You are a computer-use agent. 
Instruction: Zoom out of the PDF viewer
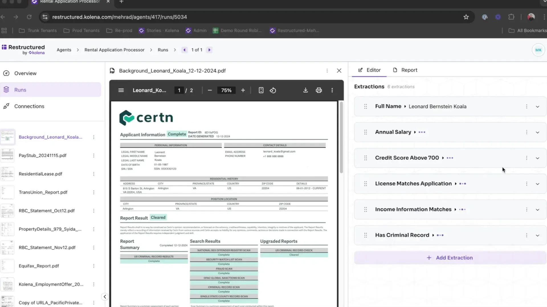[x=210, y=90]
